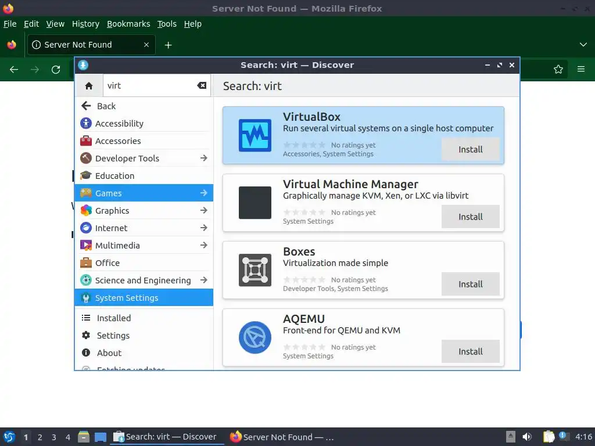Click the Education graduation cap icon
The width and height of the screenshot is (595, 446).
[x=86, y=175]
